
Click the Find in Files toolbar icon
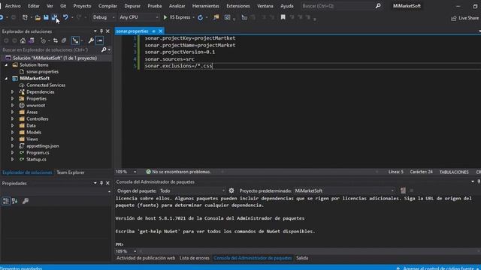point(216,17)
